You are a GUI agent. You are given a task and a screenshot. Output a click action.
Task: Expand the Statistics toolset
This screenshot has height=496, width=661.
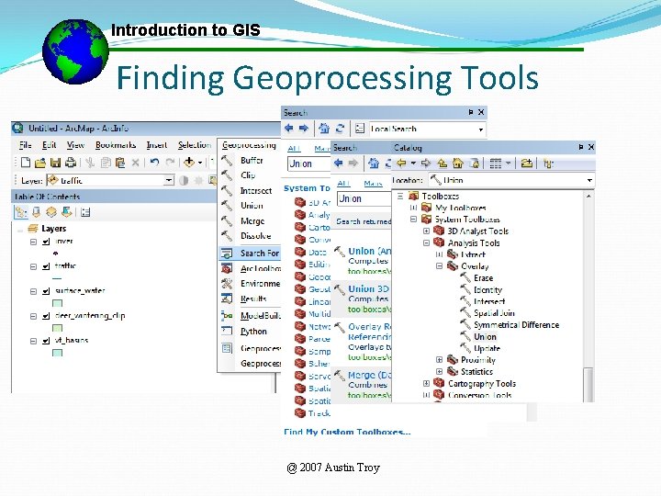pyautogui.click(x=439, y=372)
